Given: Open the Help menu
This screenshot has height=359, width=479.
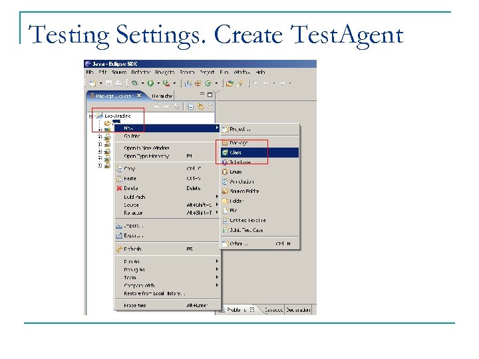Looking at the screenshot, I should (x=260, y=72).
